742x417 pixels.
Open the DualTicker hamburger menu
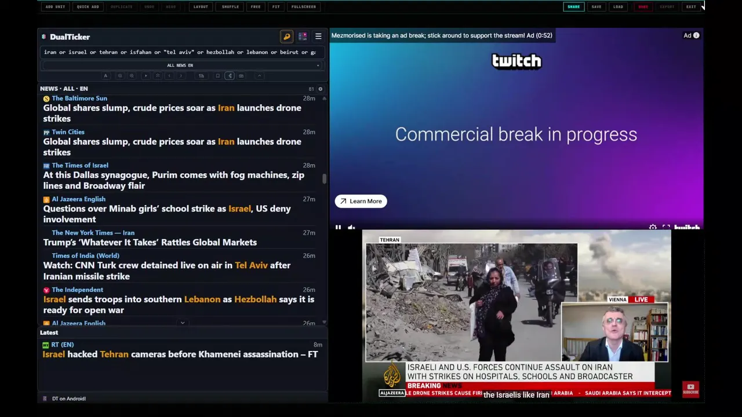[318, 36]
